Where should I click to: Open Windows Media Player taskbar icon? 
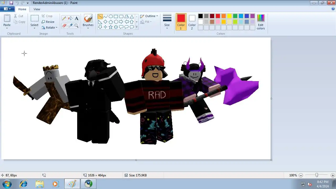pyautogui.click(x=55, y=184)
